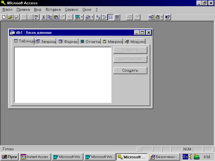Switch to the Модули tab
This screenshot has width=215, height=161.
134,42
